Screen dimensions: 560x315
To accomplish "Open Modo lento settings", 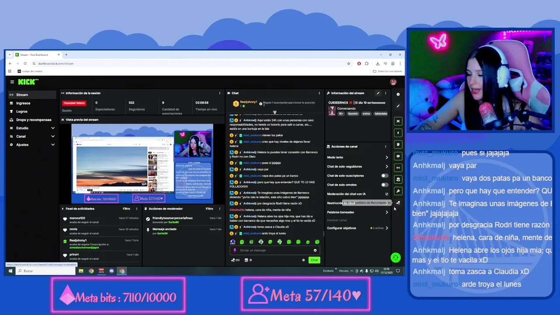I will point(357,157).
